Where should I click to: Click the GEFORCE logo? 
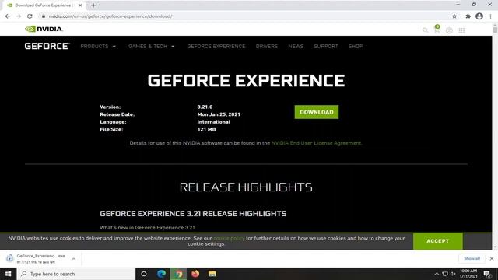pos(47,46)
